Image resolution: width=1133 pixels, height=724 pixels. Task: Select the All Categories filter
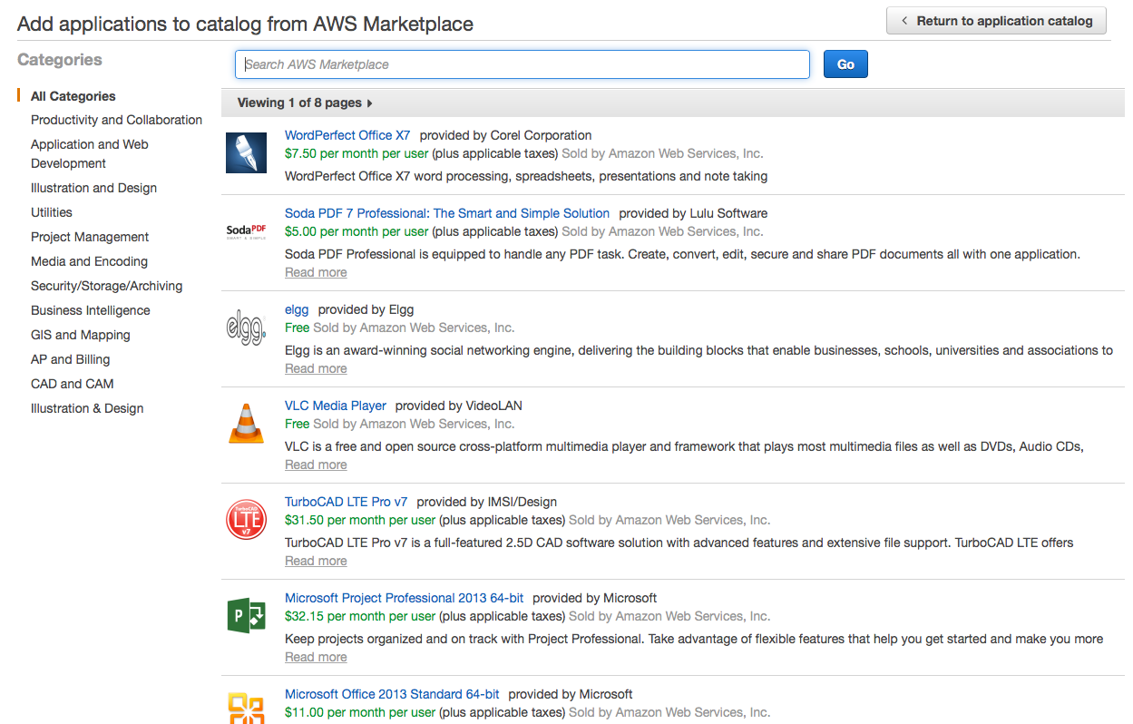pos(73,95)
